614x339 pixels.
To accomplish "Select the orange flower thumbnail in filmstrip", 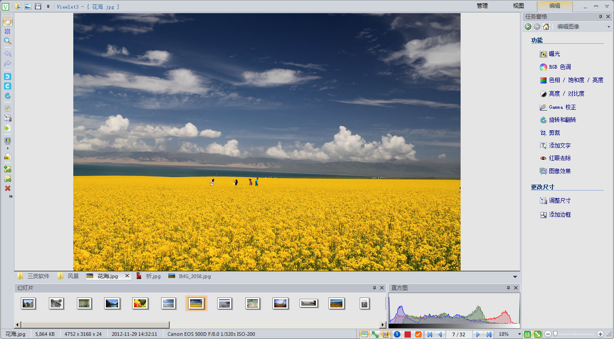I will (x=140, y=303).
